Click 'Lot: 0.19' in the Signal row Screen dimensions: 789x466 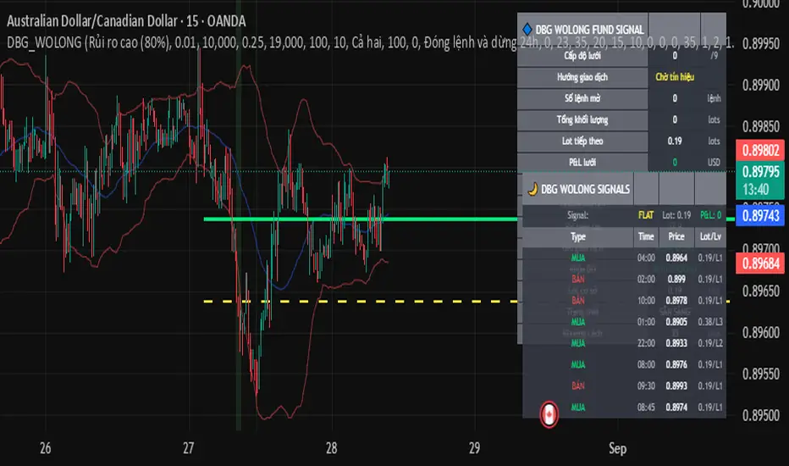(676, 215)
